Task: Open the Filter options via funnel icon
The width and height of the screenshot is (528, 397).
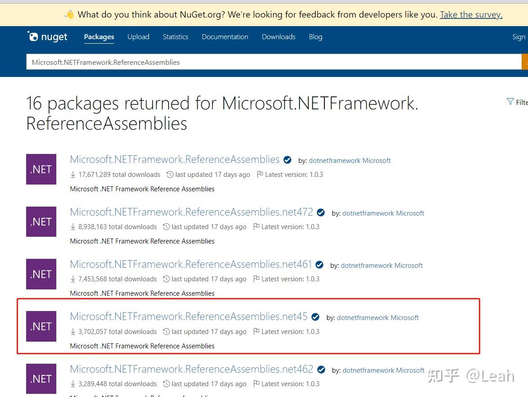Action: pyautogui.click(x=510, y=102)
